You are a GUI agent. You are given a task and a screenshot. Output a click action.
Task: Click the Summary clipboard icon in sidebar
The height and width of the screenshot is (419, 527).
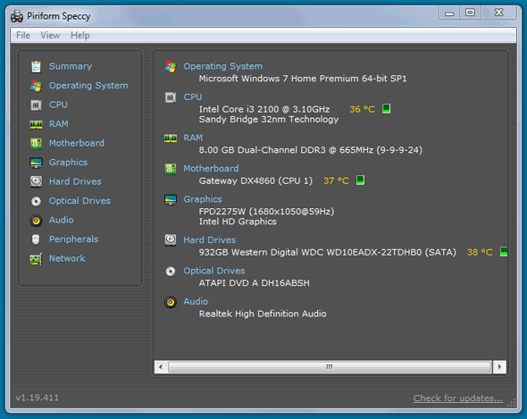[x=36, y=67]
